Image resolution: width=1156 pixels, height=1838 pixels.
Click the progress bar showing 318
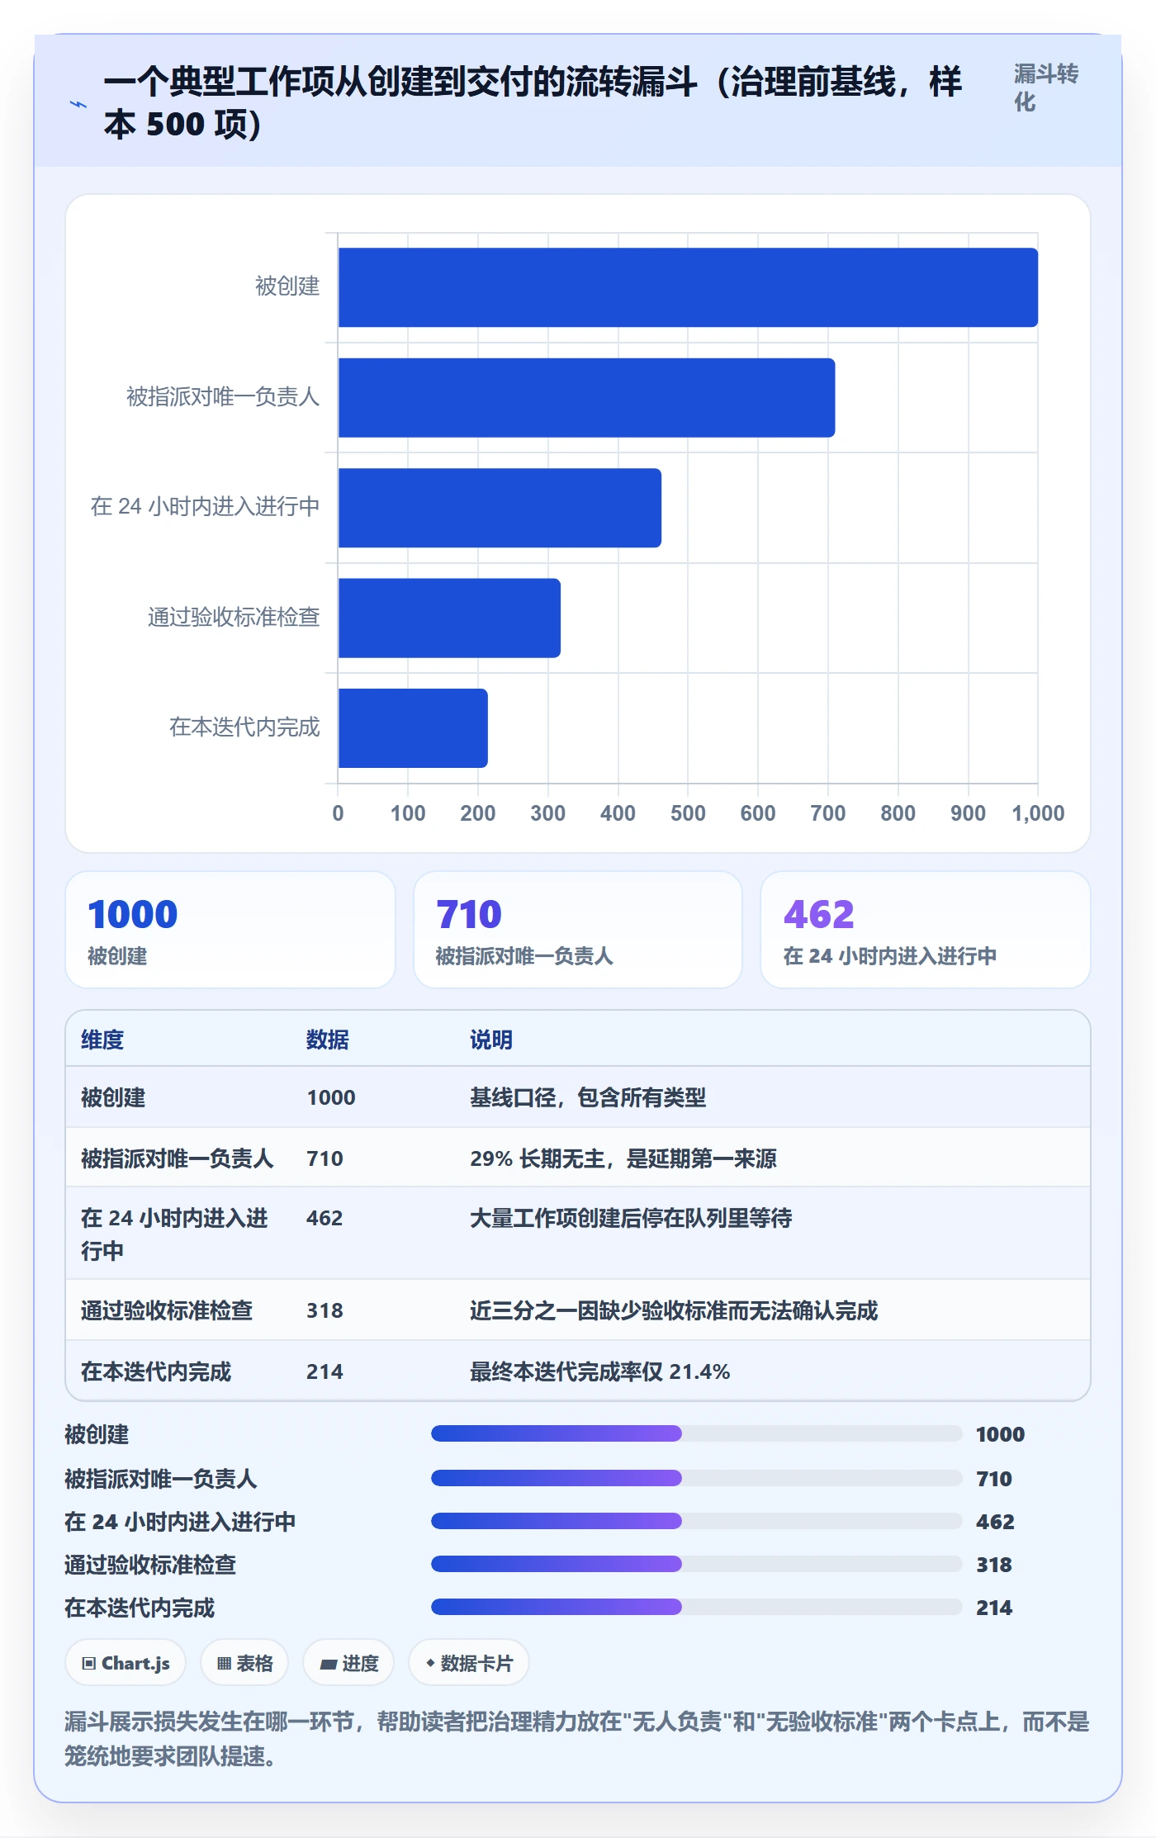tap(697, 1564)
